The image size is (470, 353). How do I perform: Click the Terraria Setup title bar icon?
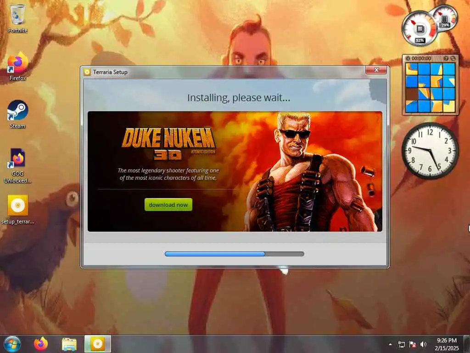tap(87, 72)
